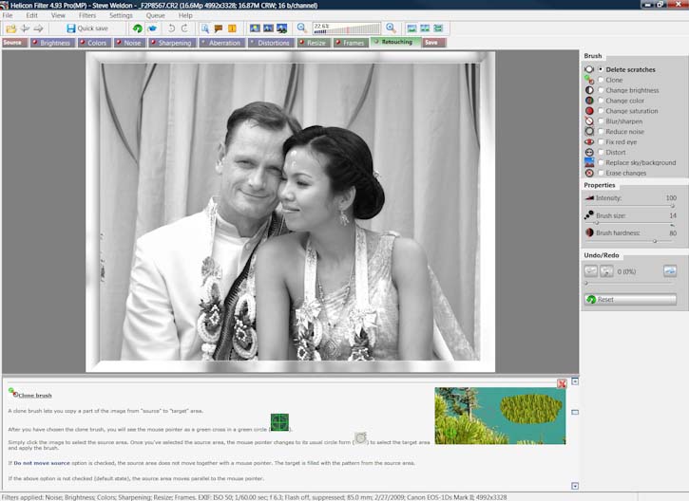Select the Delete scratches radio button
This screenshot has height=501, width=689.
click(x=601, y=69)
